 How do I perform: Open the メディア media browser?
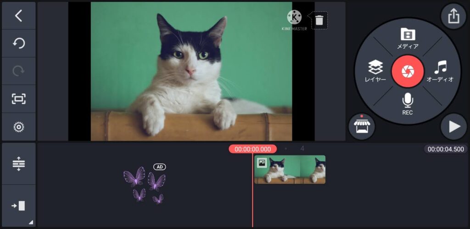[x=407, y=39]
